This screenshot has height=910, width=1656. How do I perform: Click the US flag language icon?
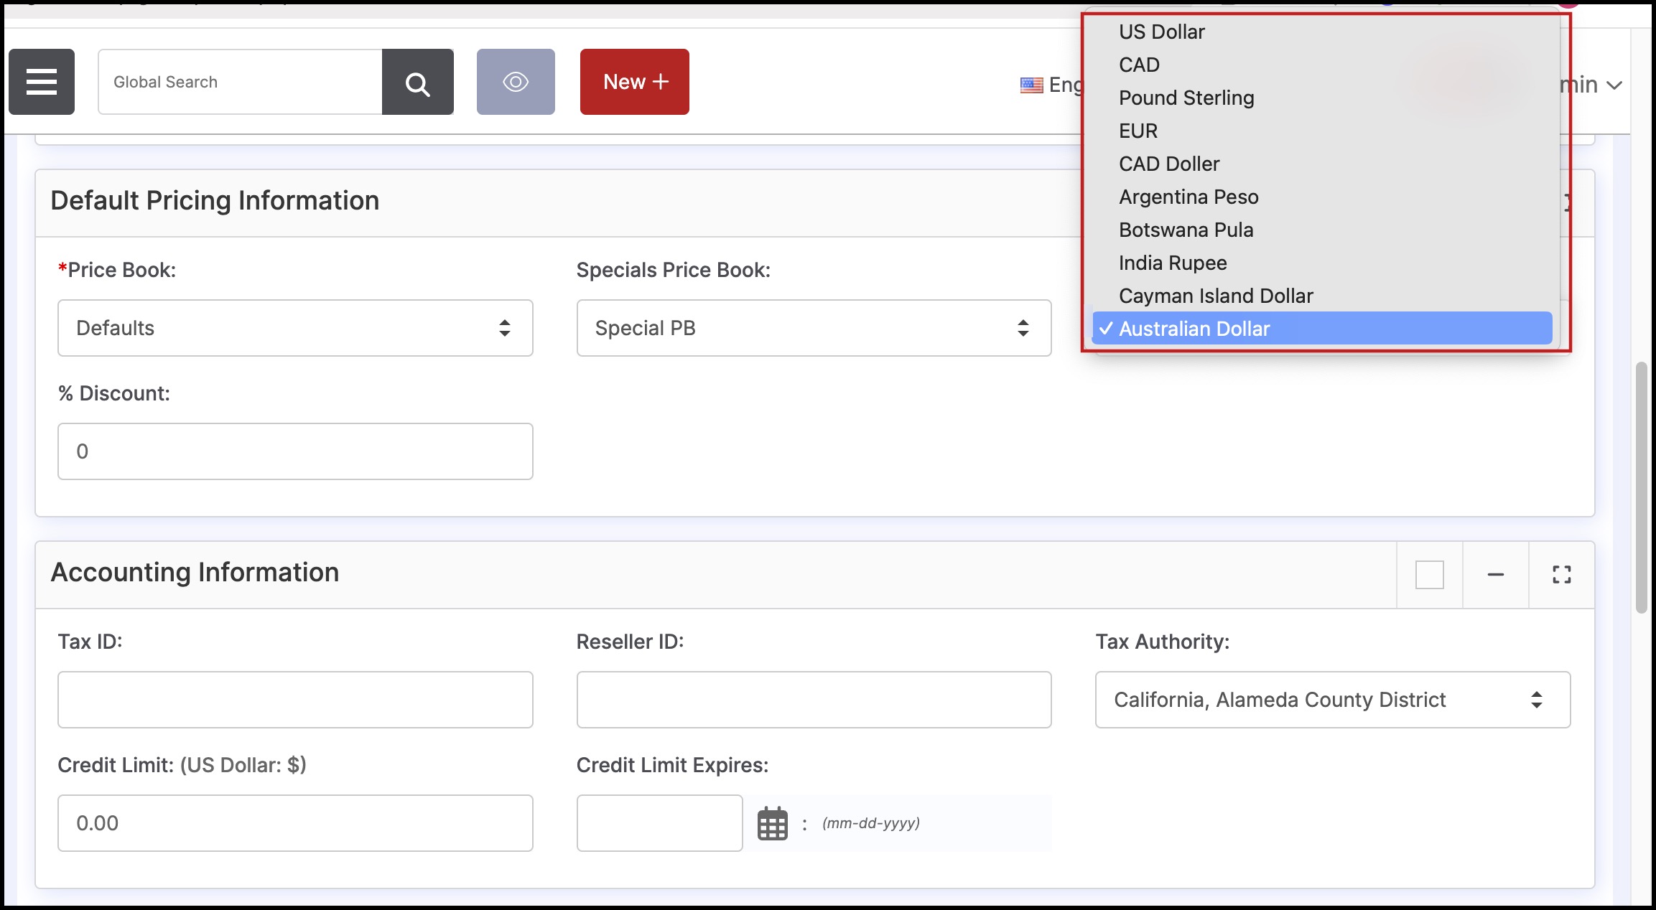[1031, 85]
